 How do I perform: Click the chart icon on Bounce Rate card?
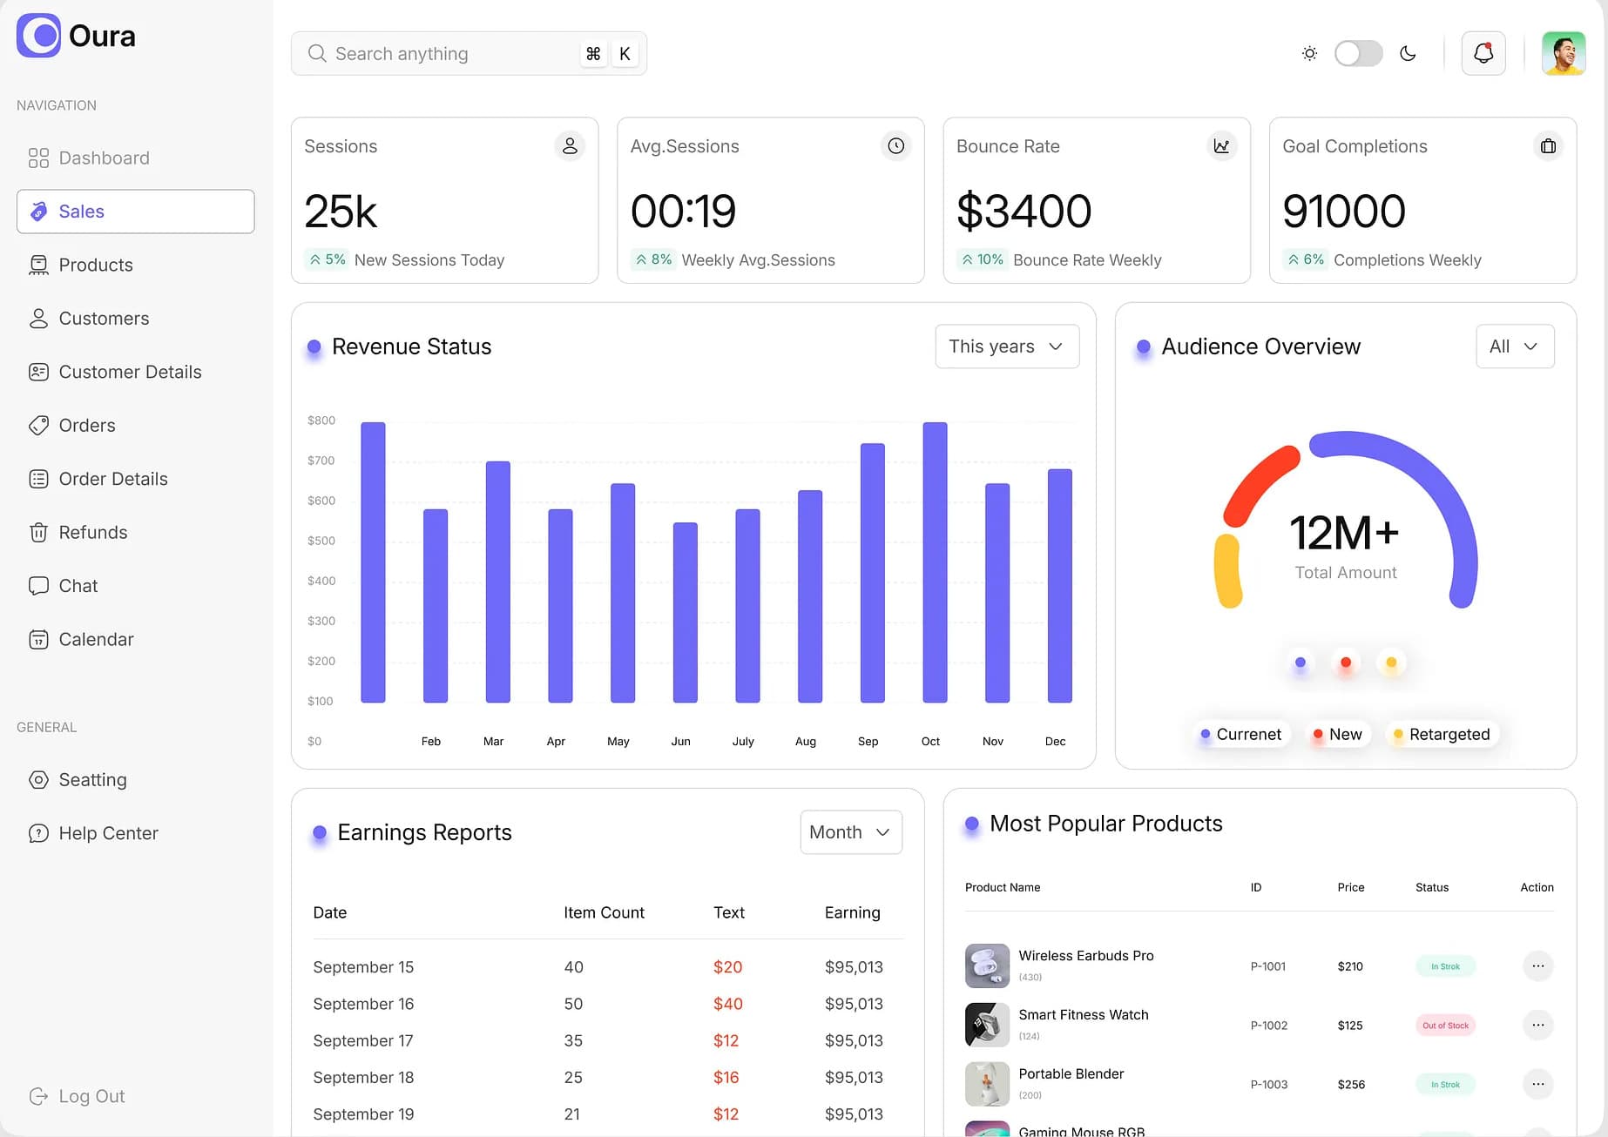[1222, 145]
